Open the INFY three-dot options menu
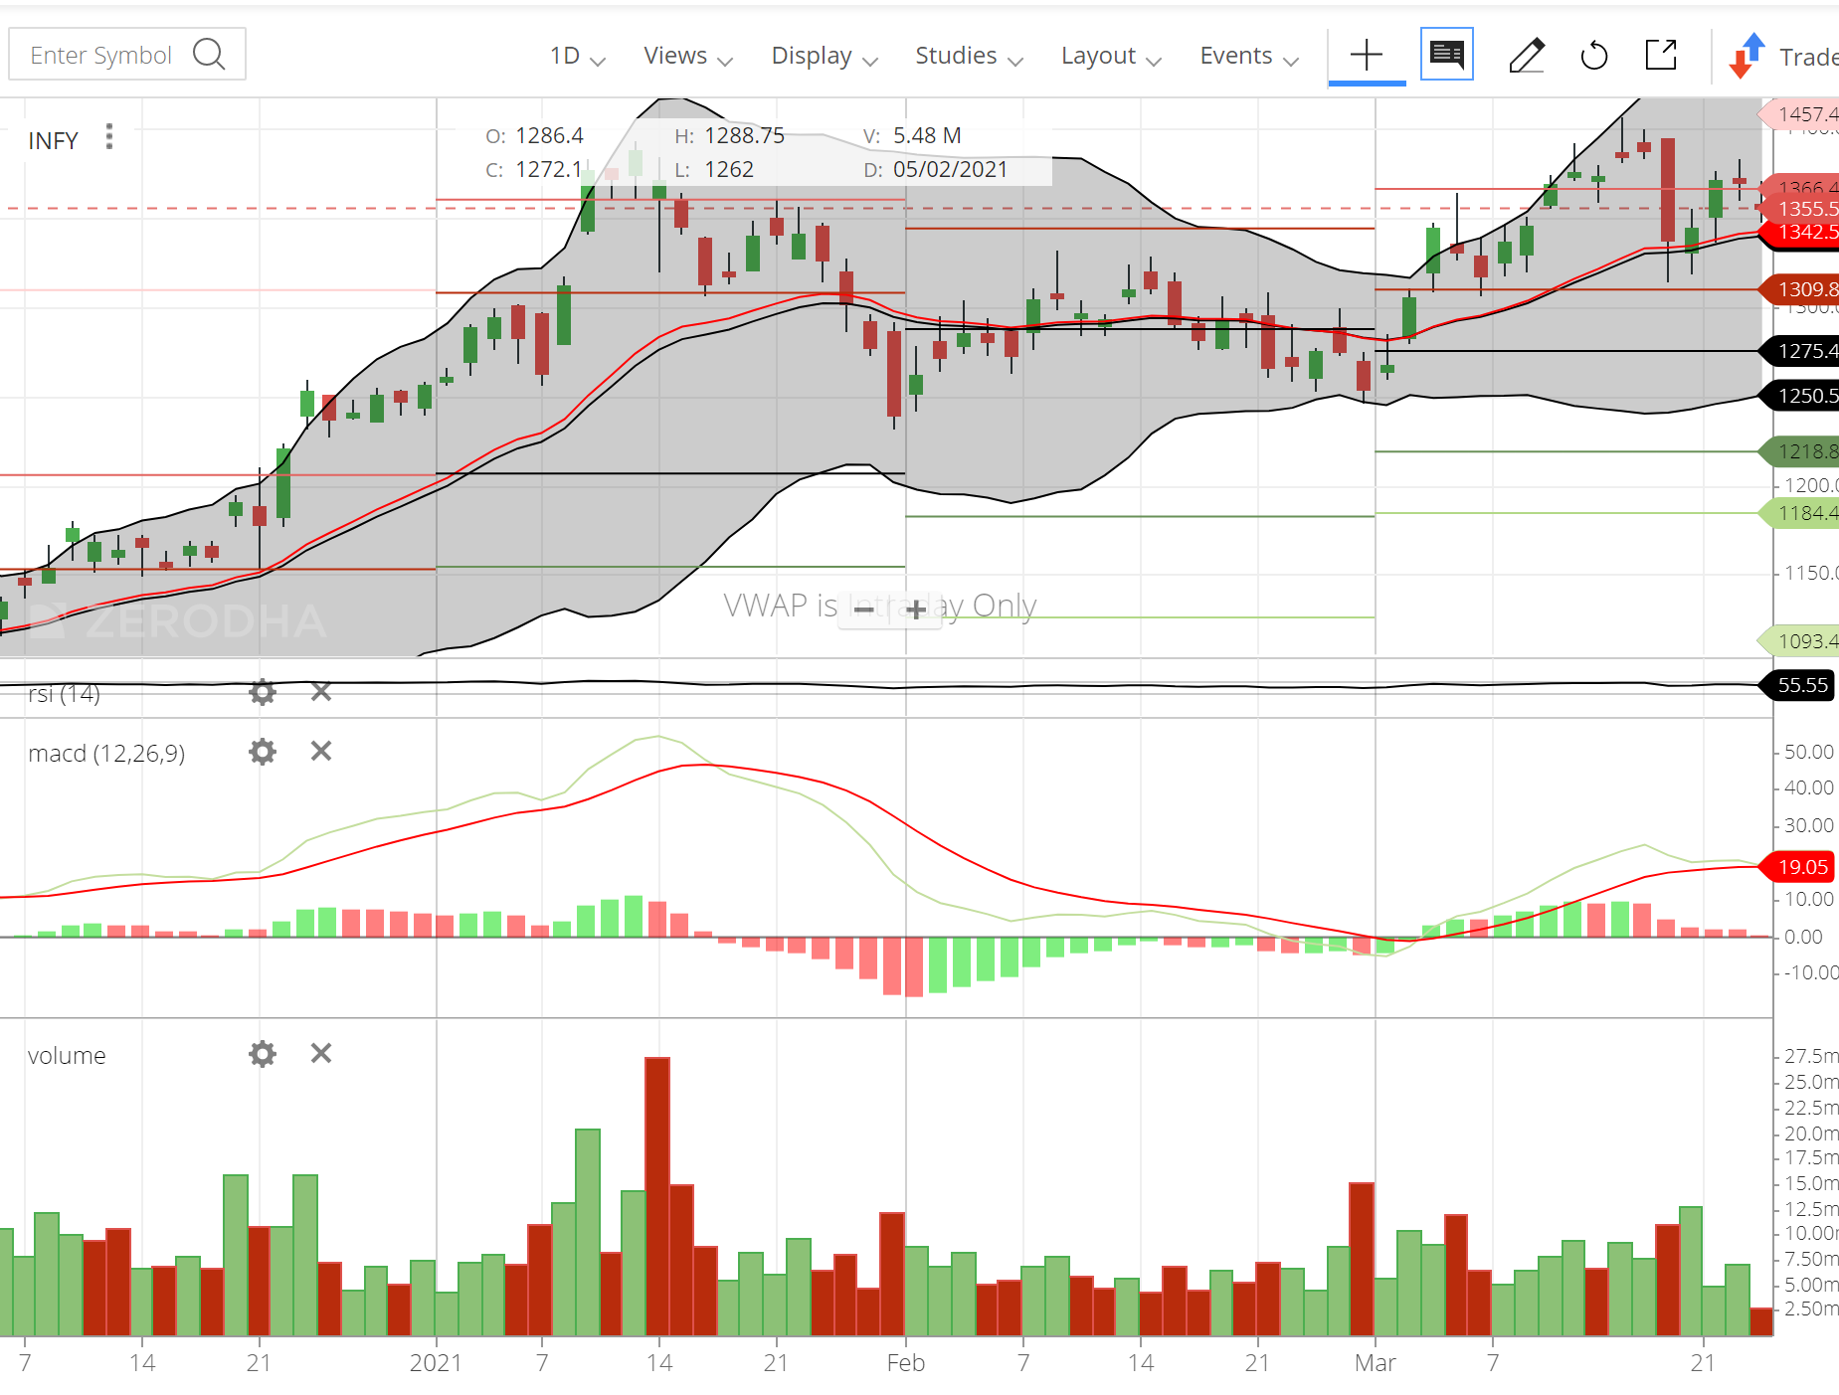 pyautogui.click(x=109, y=136)
